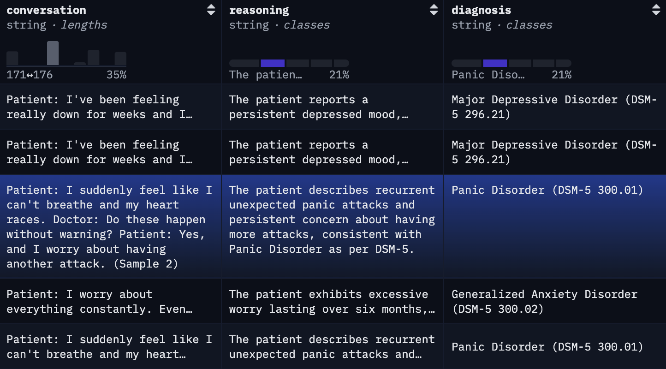Click the leftmost bar of the conversation lengths histogram
Viewport: 666px width, 369px height.
point(12,58)
